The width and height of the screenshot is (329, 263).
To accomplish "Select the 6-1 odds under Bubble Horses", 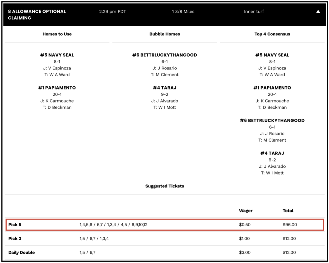I will pos(165,61).
